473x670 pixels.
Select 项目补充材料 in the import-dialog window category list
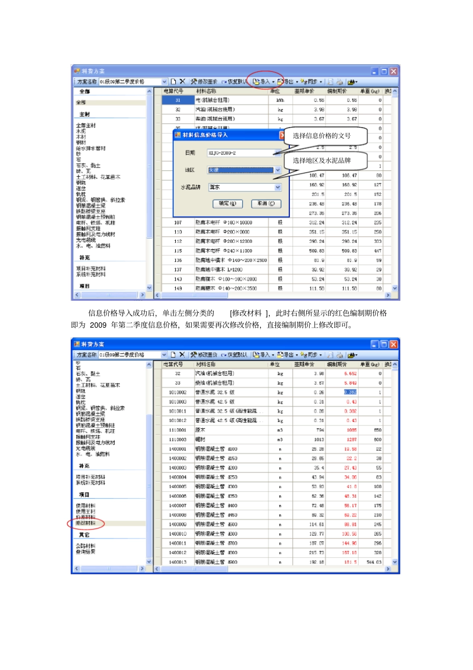[x=91, y=268]
